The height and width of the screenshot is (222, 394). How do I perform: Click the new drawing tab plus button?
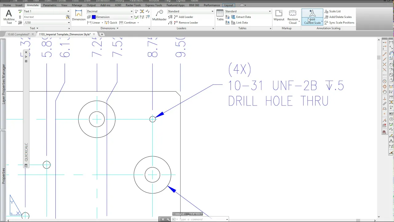pos(102,34)
